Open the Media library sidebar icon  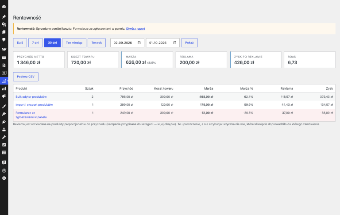click(4, 24)
